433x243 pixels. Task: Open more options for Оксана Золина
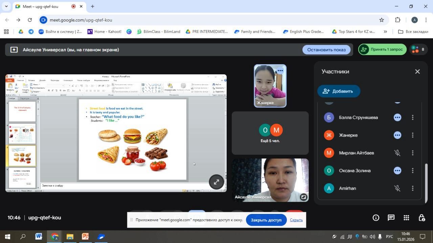coord(412,171)
